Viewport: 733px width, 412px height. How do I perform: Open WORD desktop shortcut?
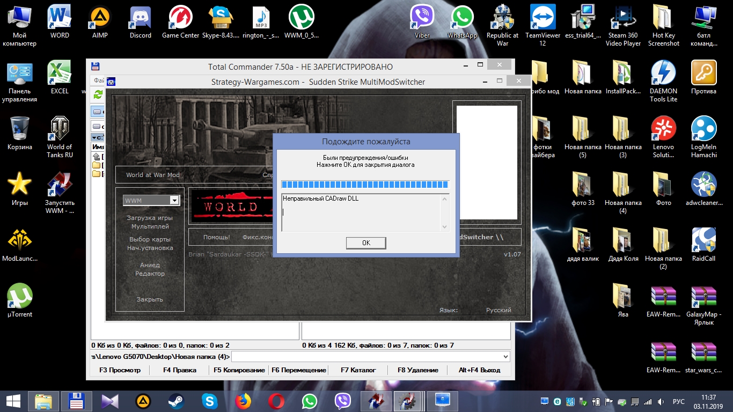[x=60, y=21]
